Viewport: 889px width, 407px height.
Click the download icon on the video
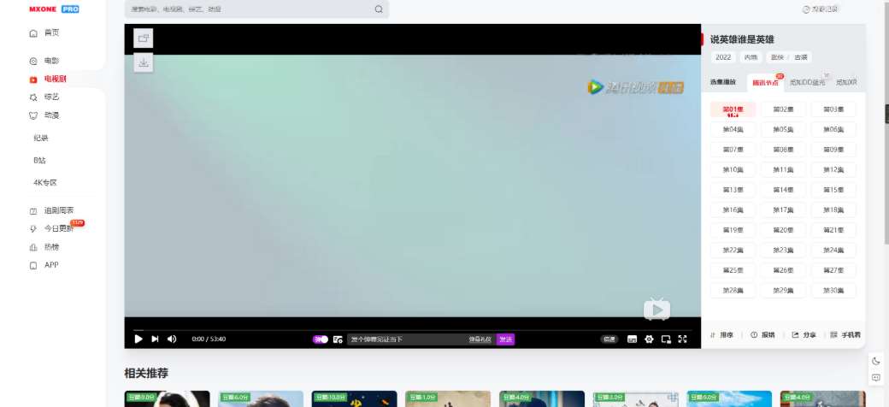(144, 62)
